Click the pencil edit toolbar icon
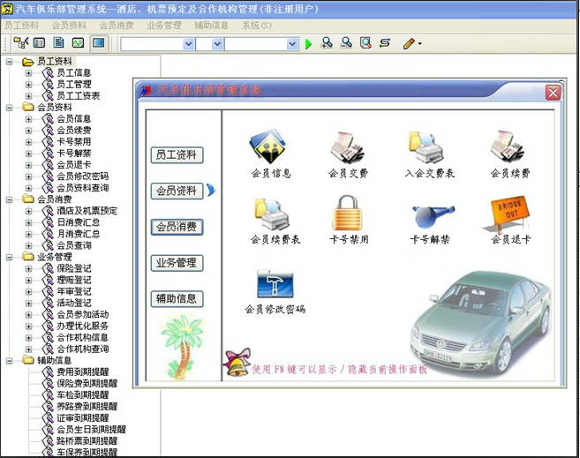580x458 pixels. tap(409, 43)
